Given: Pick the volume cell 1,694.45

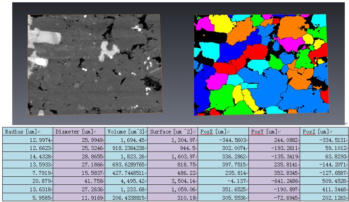Looking at the screenshot, I should (126, 140).
